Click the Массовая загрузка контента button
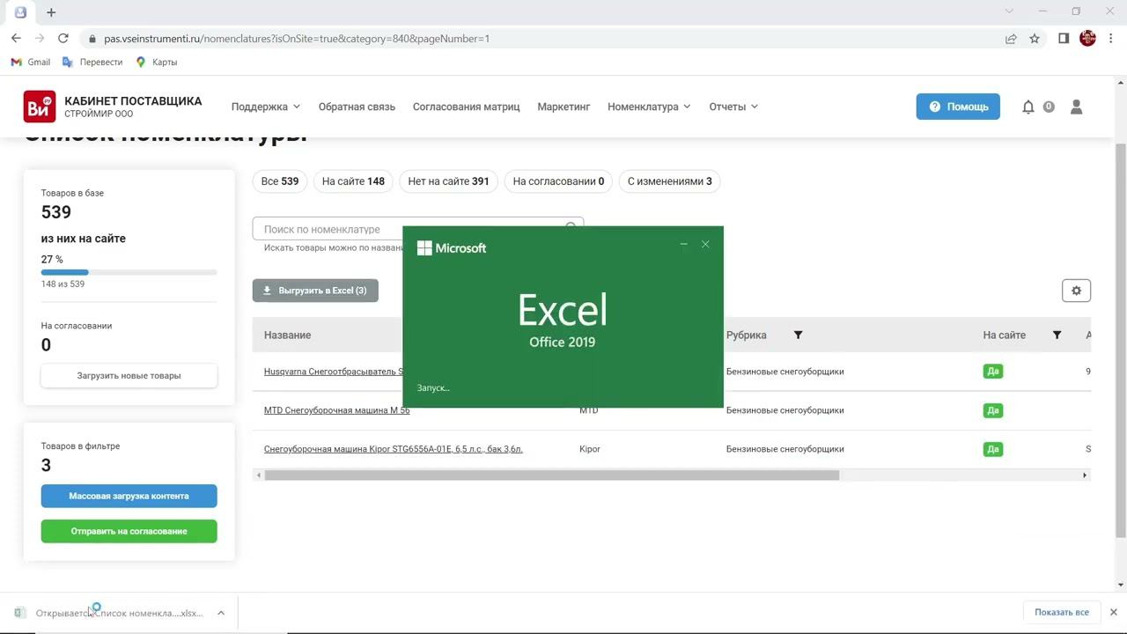 (129, 496)
